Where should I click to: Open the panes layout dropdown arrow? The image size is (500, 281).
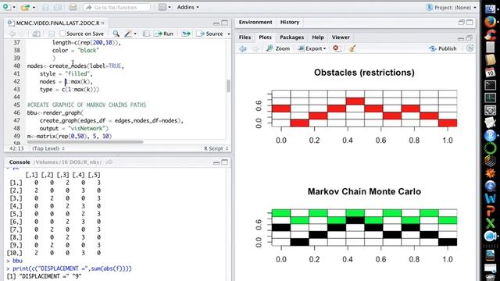pyautogui.click(x=170, y=7)
